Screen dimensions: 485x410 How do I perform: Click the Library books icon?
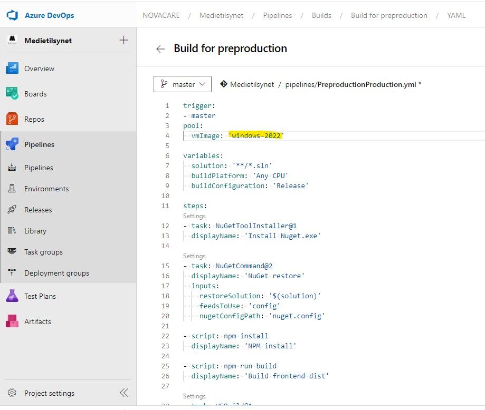tap(12, 230)
